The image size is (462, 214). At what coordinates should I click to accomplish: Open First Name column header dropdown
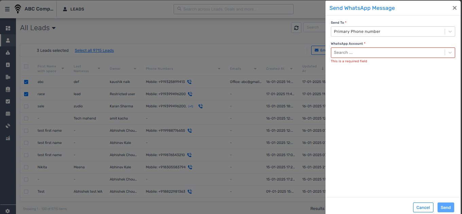click(63, 69)
